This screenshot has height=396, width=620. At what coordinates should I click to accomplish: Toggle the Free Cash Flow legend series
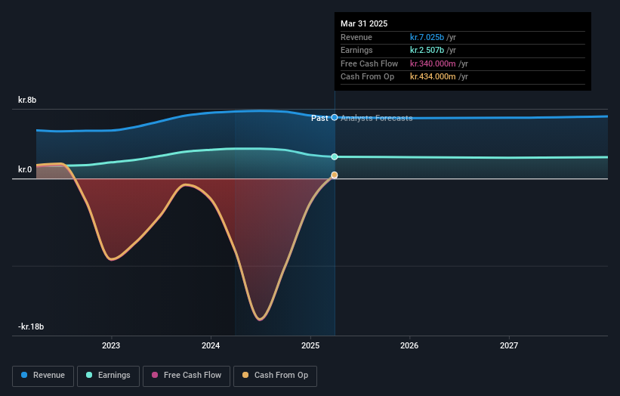187,376
